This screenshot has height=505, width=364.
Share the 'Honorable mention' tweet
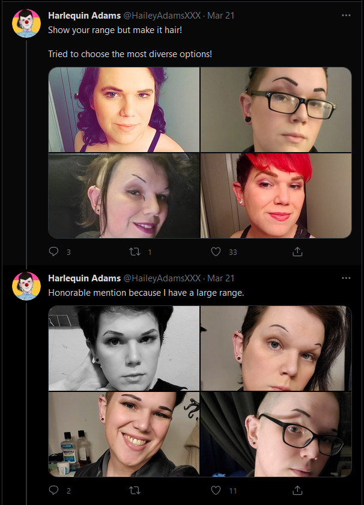[x=297, y=490]
